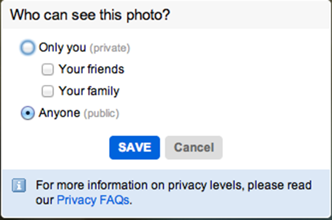Click the Your friends label text
Image resolution: width=332 pixels, height=220 pixels.
pos(91,69)
